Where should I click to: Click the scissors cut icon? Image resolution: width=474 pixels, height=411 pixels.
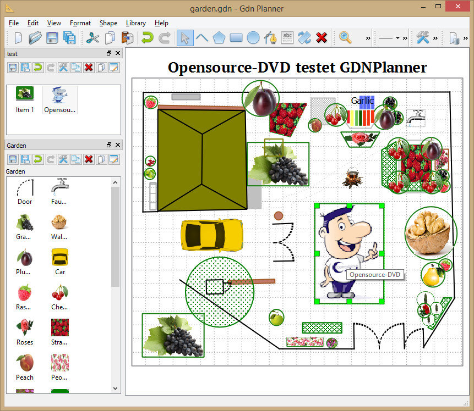[93, 38]
